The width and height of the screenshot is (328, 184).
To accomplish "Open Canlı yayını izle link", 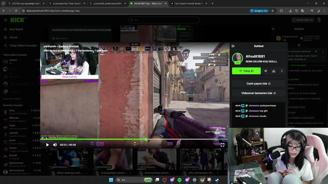I will 259,84.
